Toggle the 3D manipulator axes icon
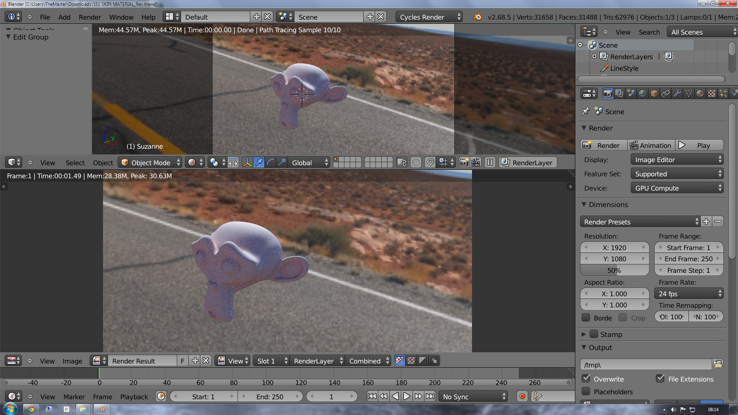The height and width of the screenshot is (415, 738). [247, 163]
